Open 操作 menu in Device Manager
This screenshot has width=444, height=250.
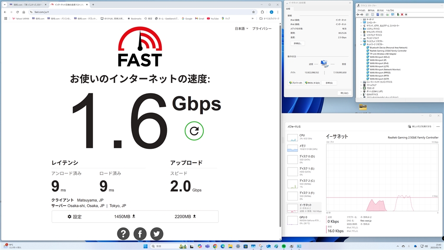371,10
